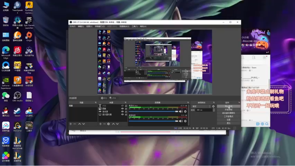
Task: Click the QQ window video icon at bottom
Action: click(x=258, y=124)
